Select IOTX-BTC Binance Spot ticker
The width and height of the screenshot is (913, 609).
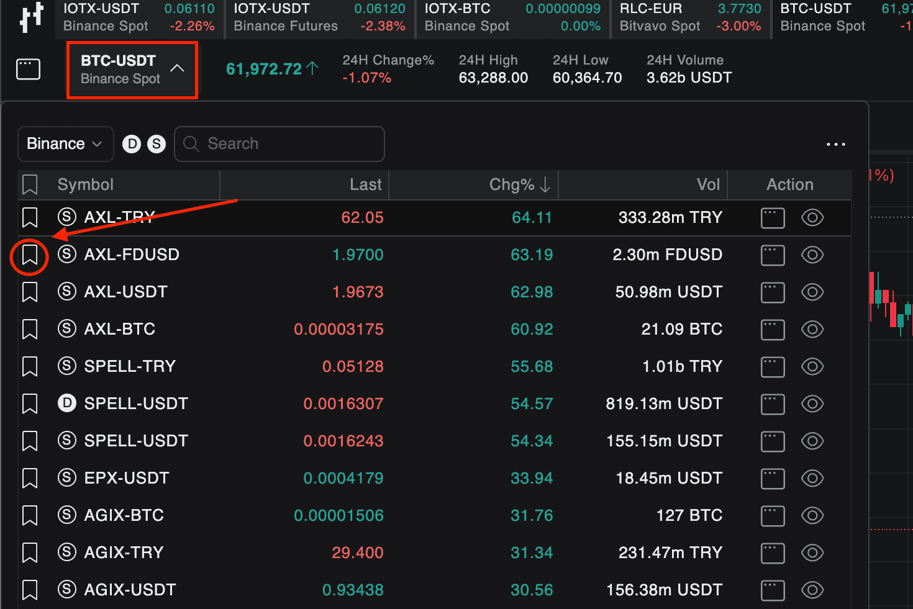tap(512, 17)
